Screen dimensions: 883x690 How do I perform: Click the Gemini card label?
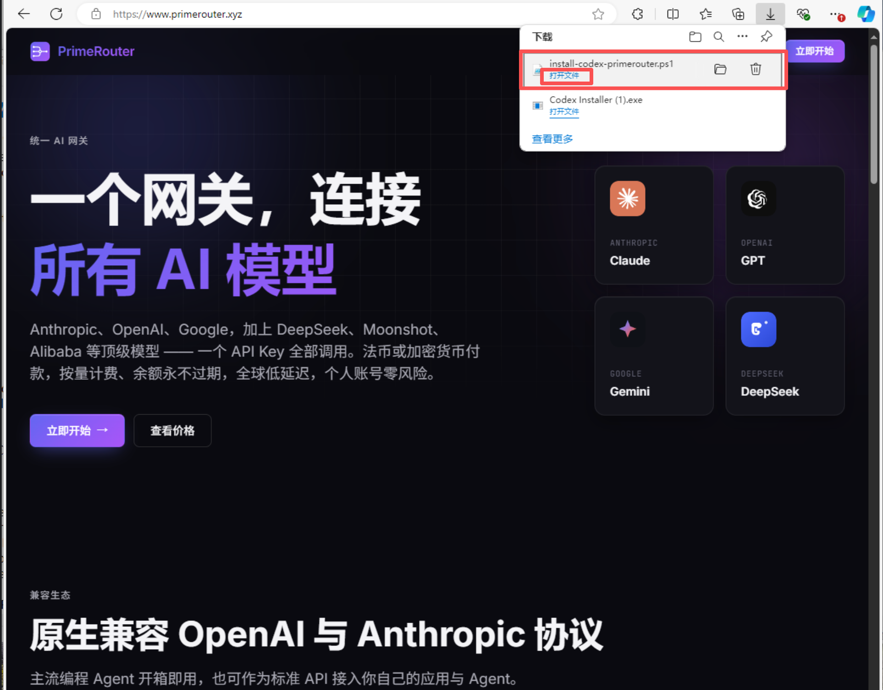pos(629,391)
